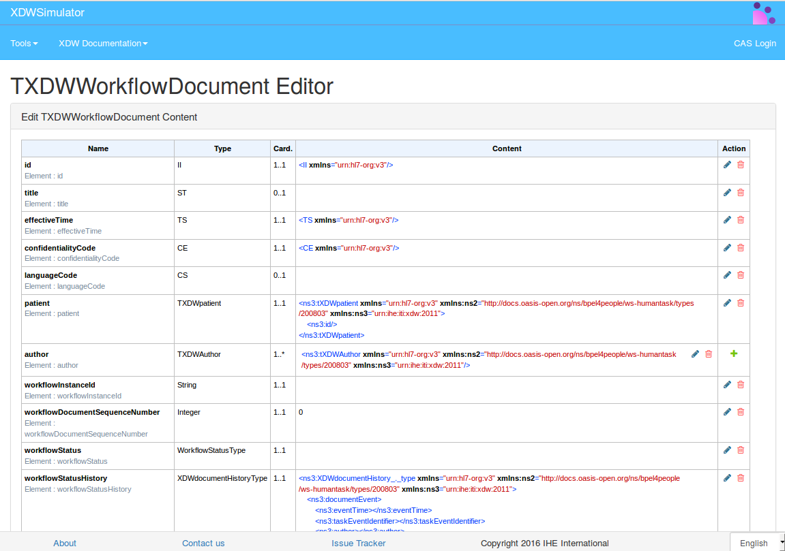Expand the XDW Documentation menu
Image resolution: width=785 pixels, height=551 pixels.
point(103,44)
